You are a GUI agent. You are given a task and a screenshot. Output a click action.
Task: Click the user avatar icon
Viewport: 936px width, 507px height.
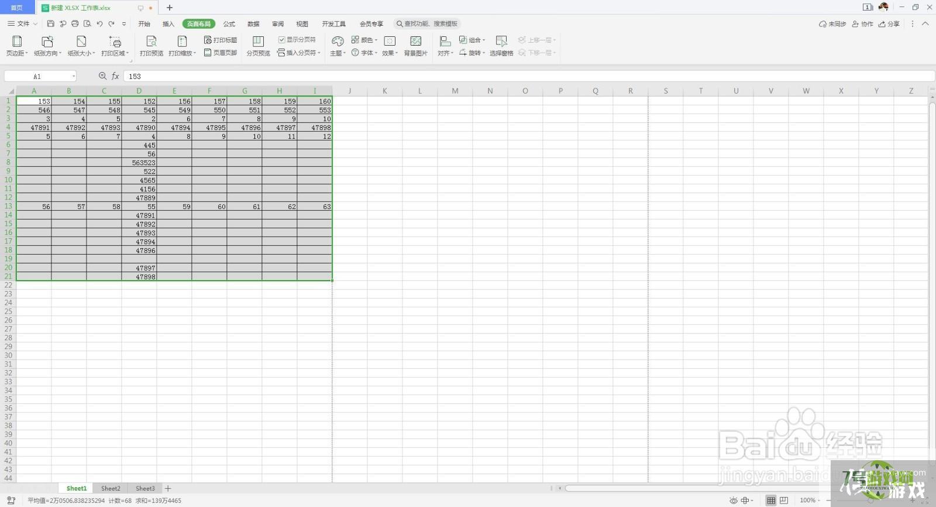coord(883,7)
